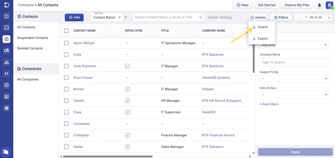The height and width of the screenshot is (158, 335).
Task: Click the Contacts breadcrumb link
Action: (x=25, y=5)
